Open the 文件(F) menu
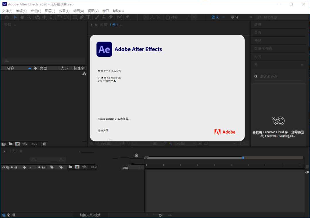Image resolution: width=310 pixels, height=218 pixels. 7,11
